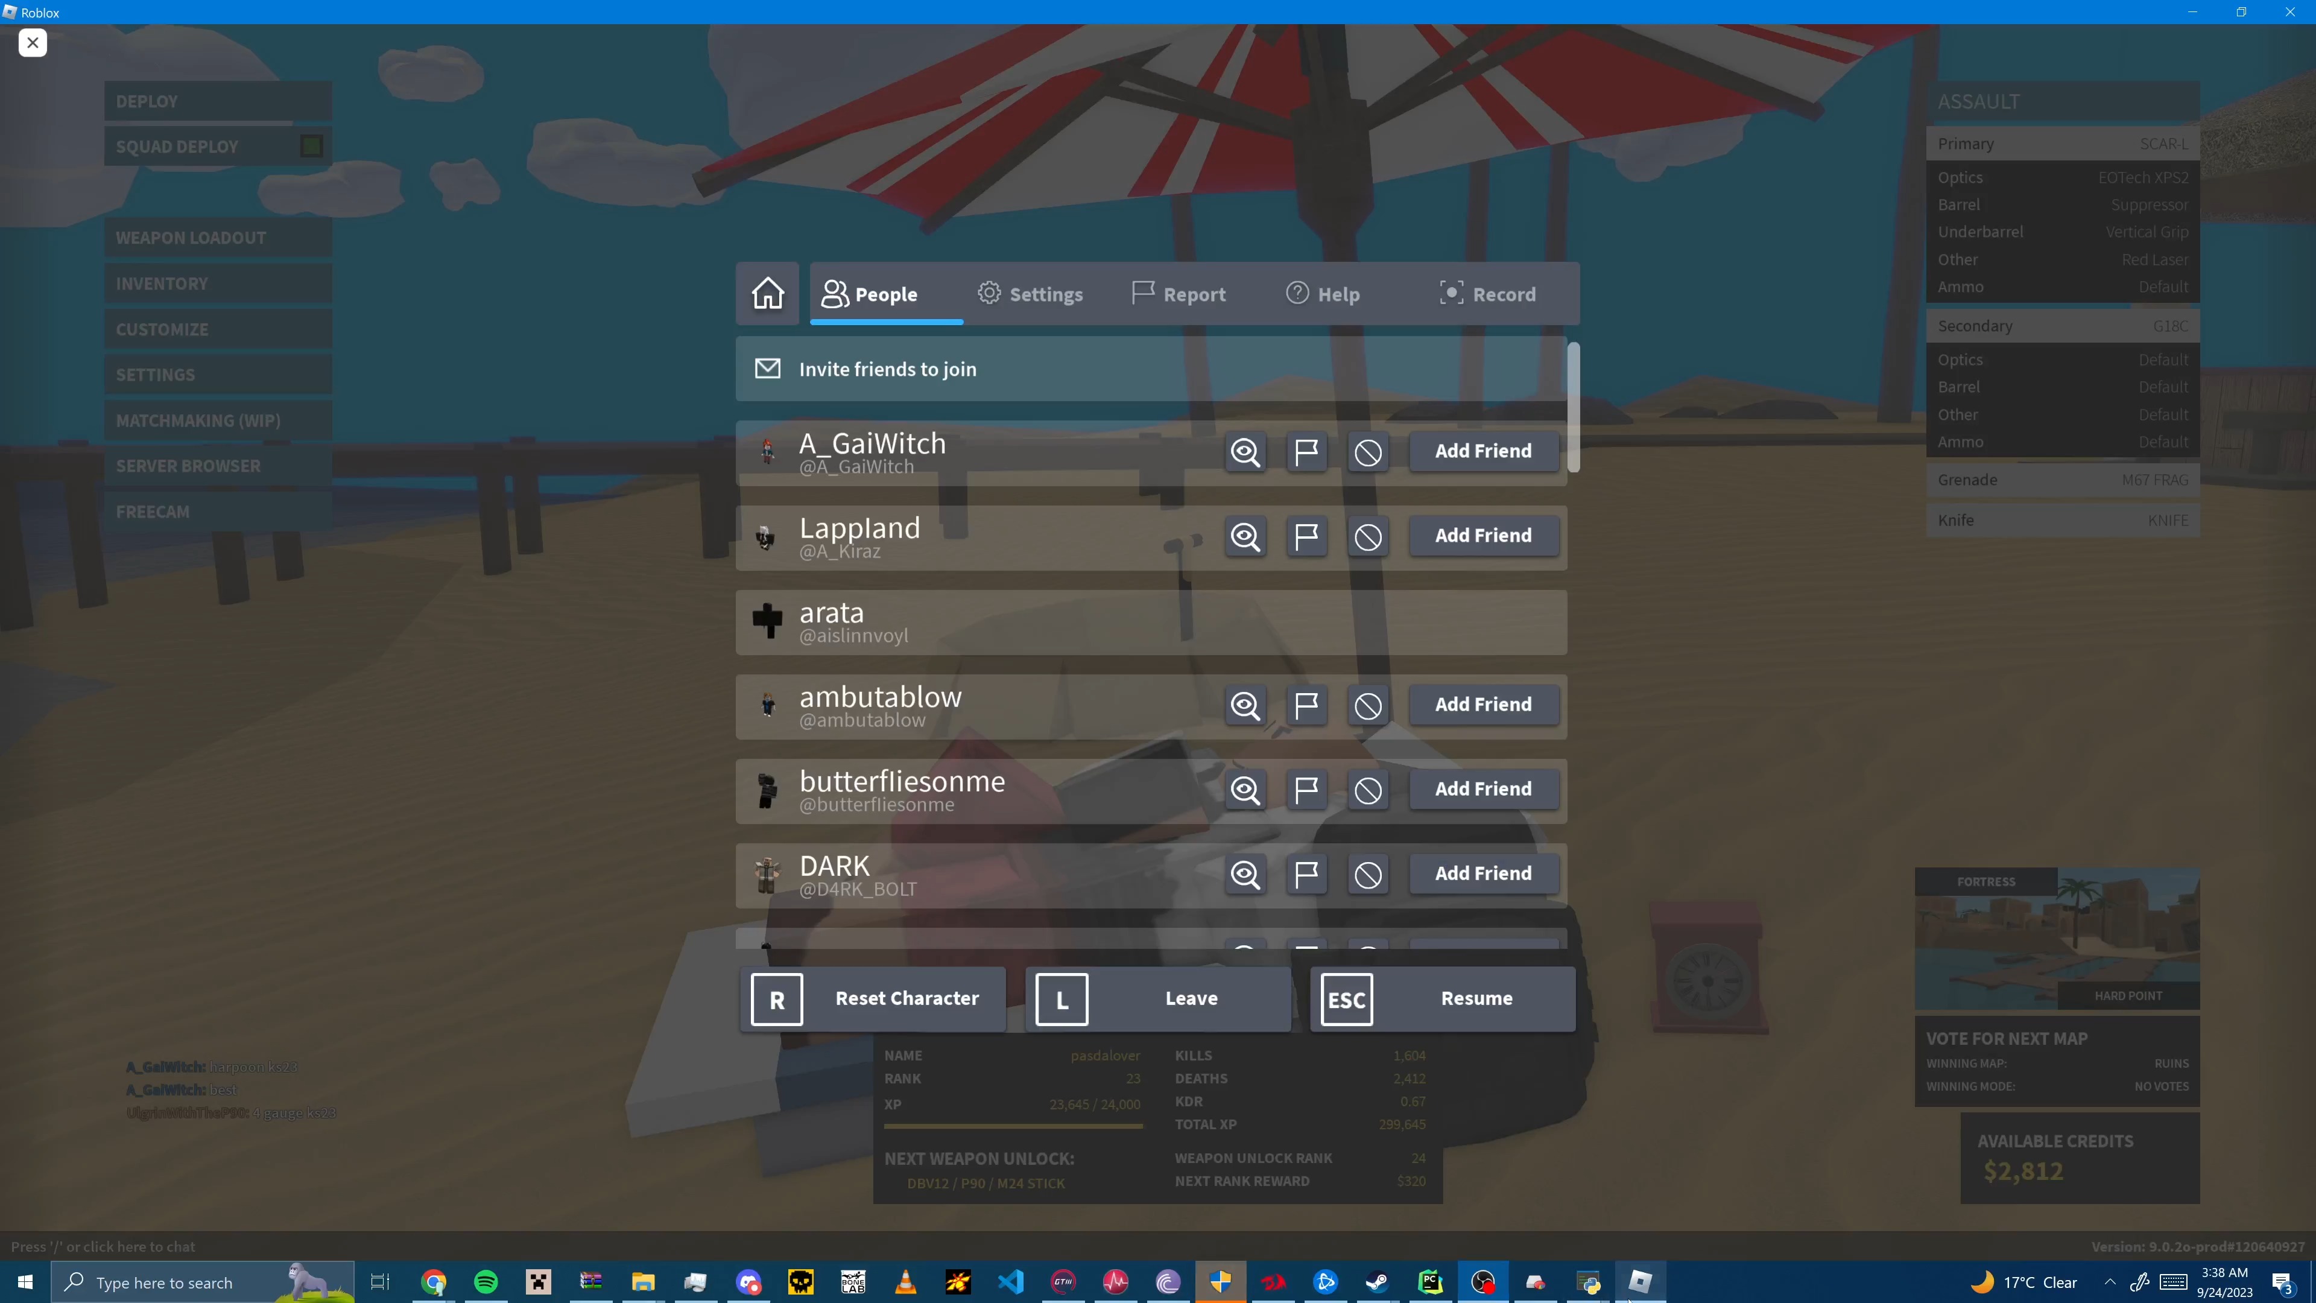Click the XP progress bar
This screenshot has height=1303, width=2316.
point(1014,1127)
